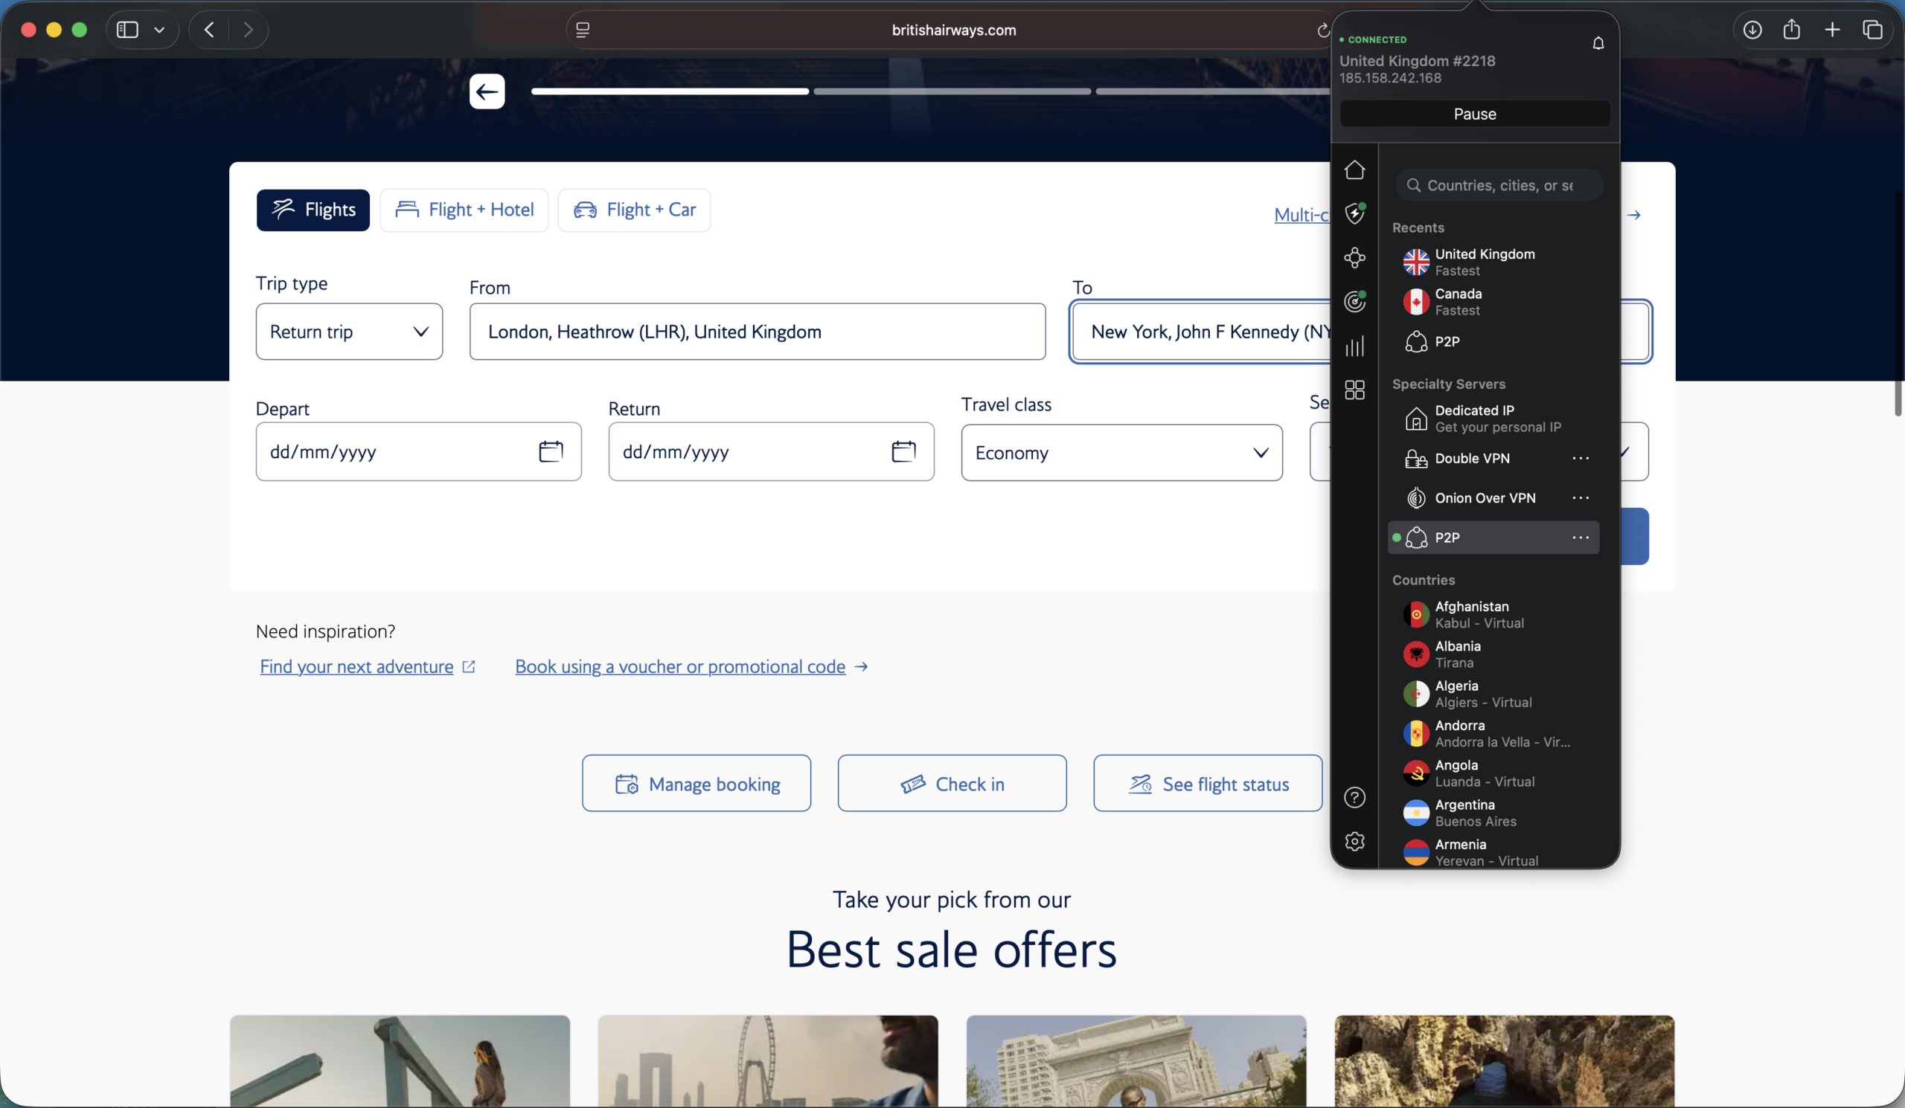
Task: Select P2P under Recents
Action: click(x=1493, y=342)
